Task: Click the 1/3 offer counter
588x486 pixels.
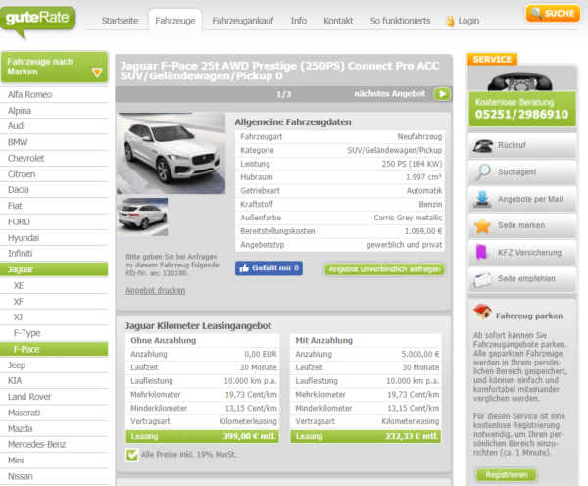Action: pos(284,94)
